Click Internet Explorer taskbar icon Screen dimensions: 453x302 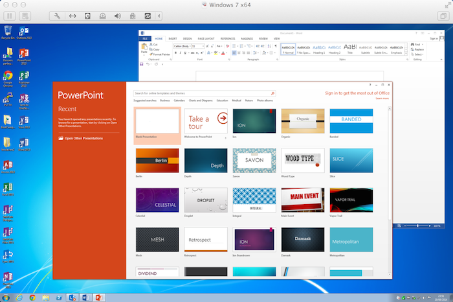(x=19, y=297)
